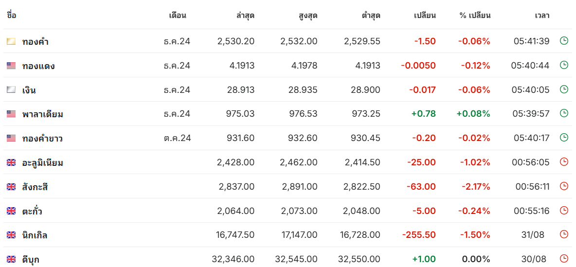Click the red clock icon in the นิกเกิล row
The width and height of the screenshot is (576, 267).
click(563, 235)
